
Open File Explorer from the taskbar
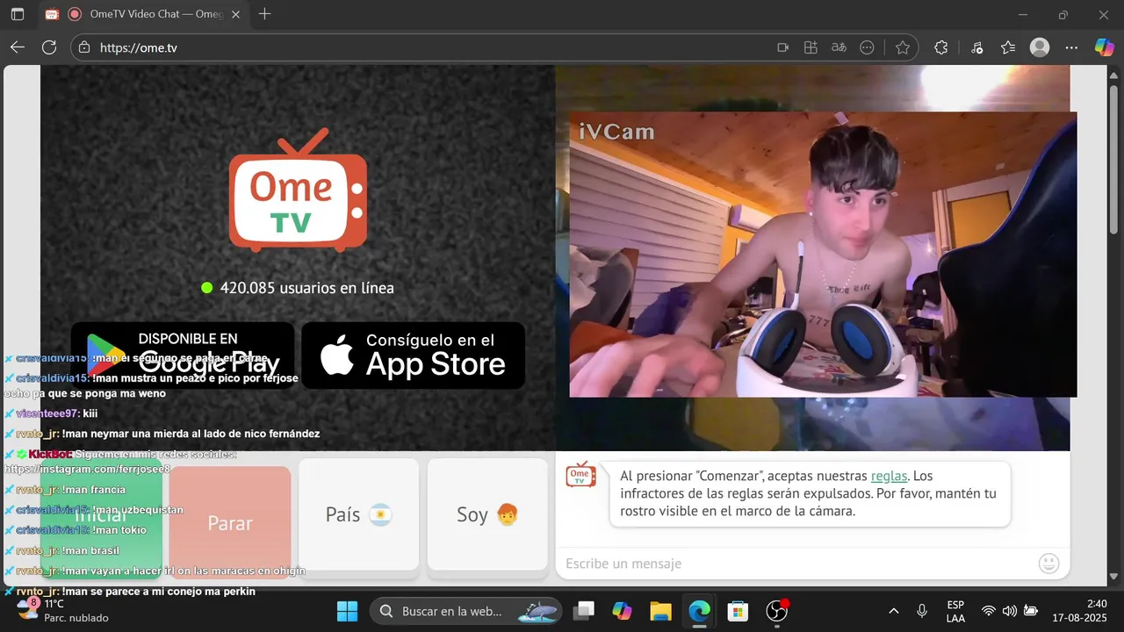[x=660, y=611]
